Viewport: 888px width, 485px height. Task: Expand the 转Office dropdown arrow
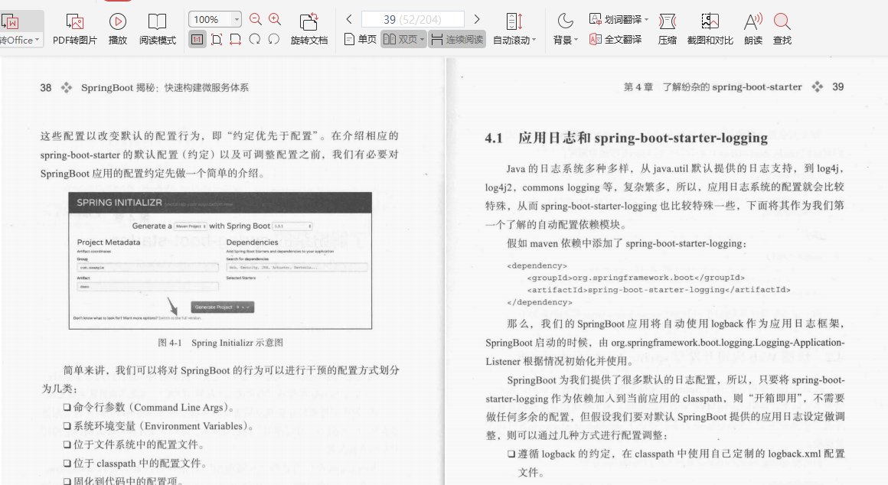tap(38, 41)
